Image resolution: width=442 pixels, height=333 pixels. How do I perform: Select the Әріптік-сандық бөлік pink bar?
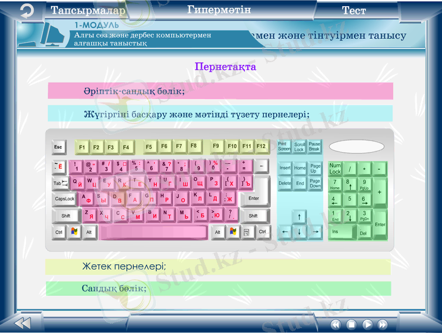tap(220, 91)
